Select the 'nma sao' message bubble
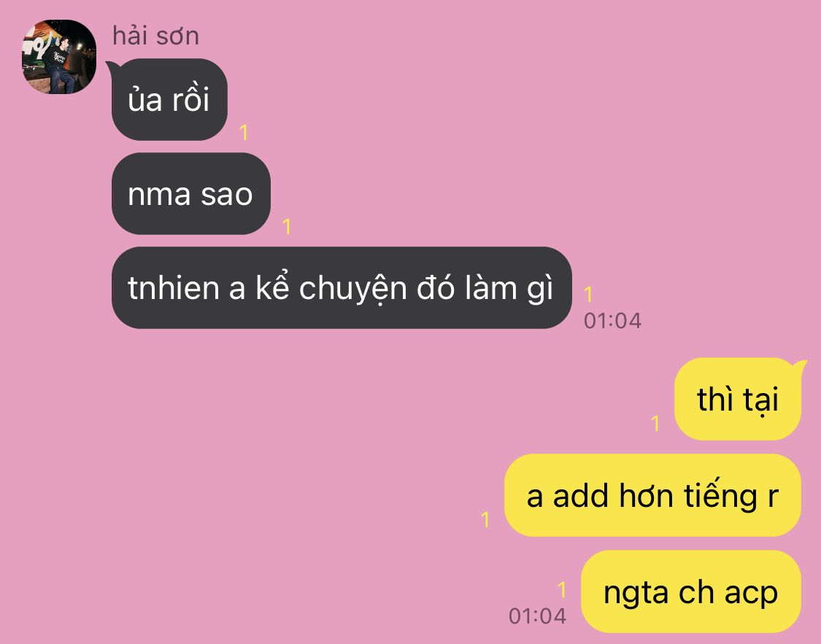This screenshot has width=821, height=644. (190, 193)
